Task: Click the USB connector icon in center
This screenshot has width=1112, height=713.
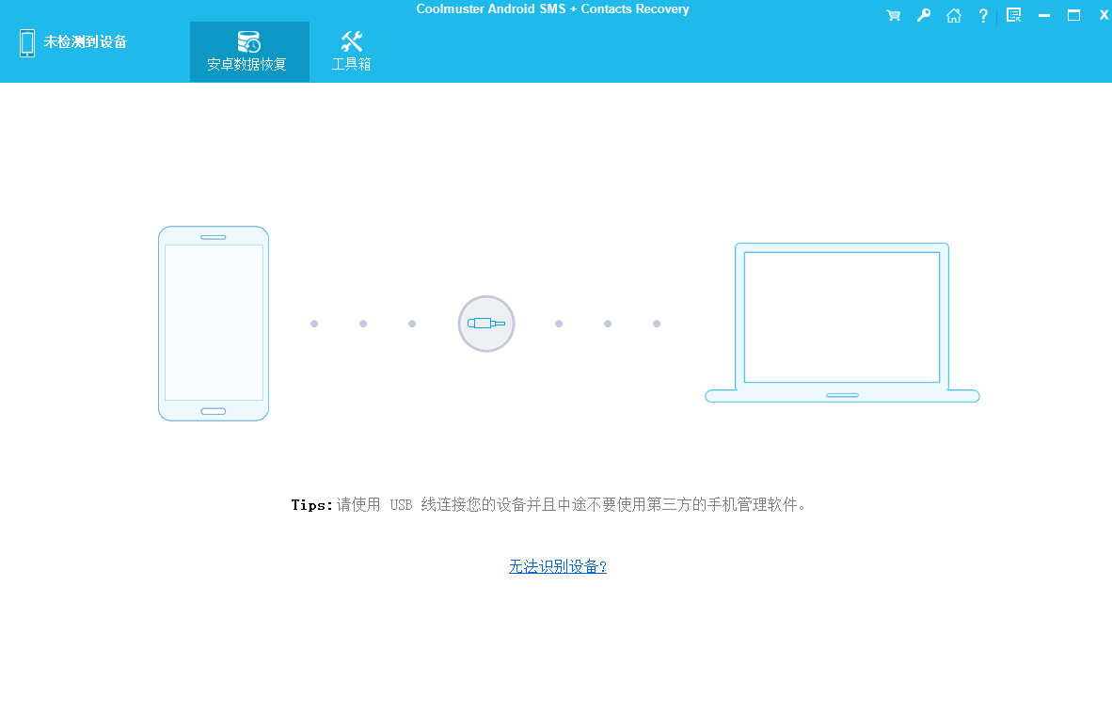Action: click(x=486, y=324)
